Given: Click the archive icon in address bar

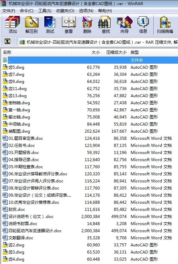Looking at the screenshot, I should [x=22, y=42].
